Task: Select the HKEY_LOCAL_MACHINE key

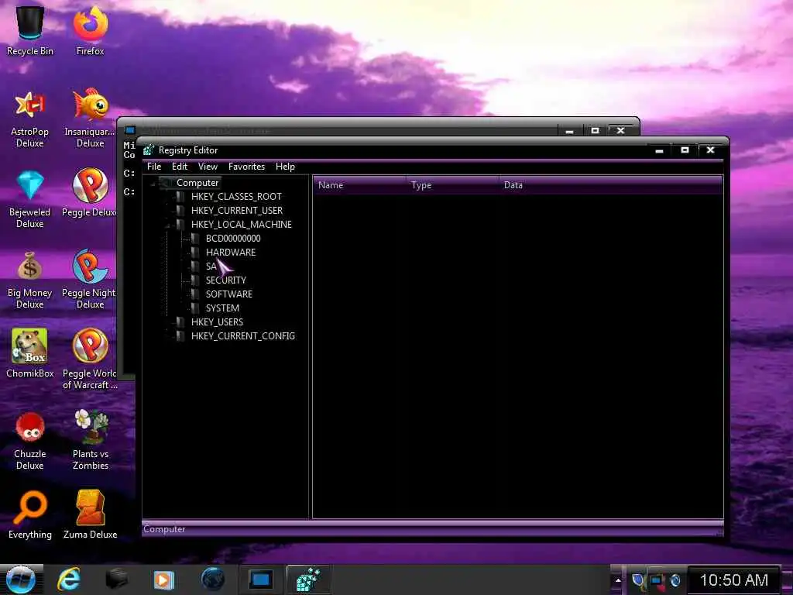Action: (242, 224)
